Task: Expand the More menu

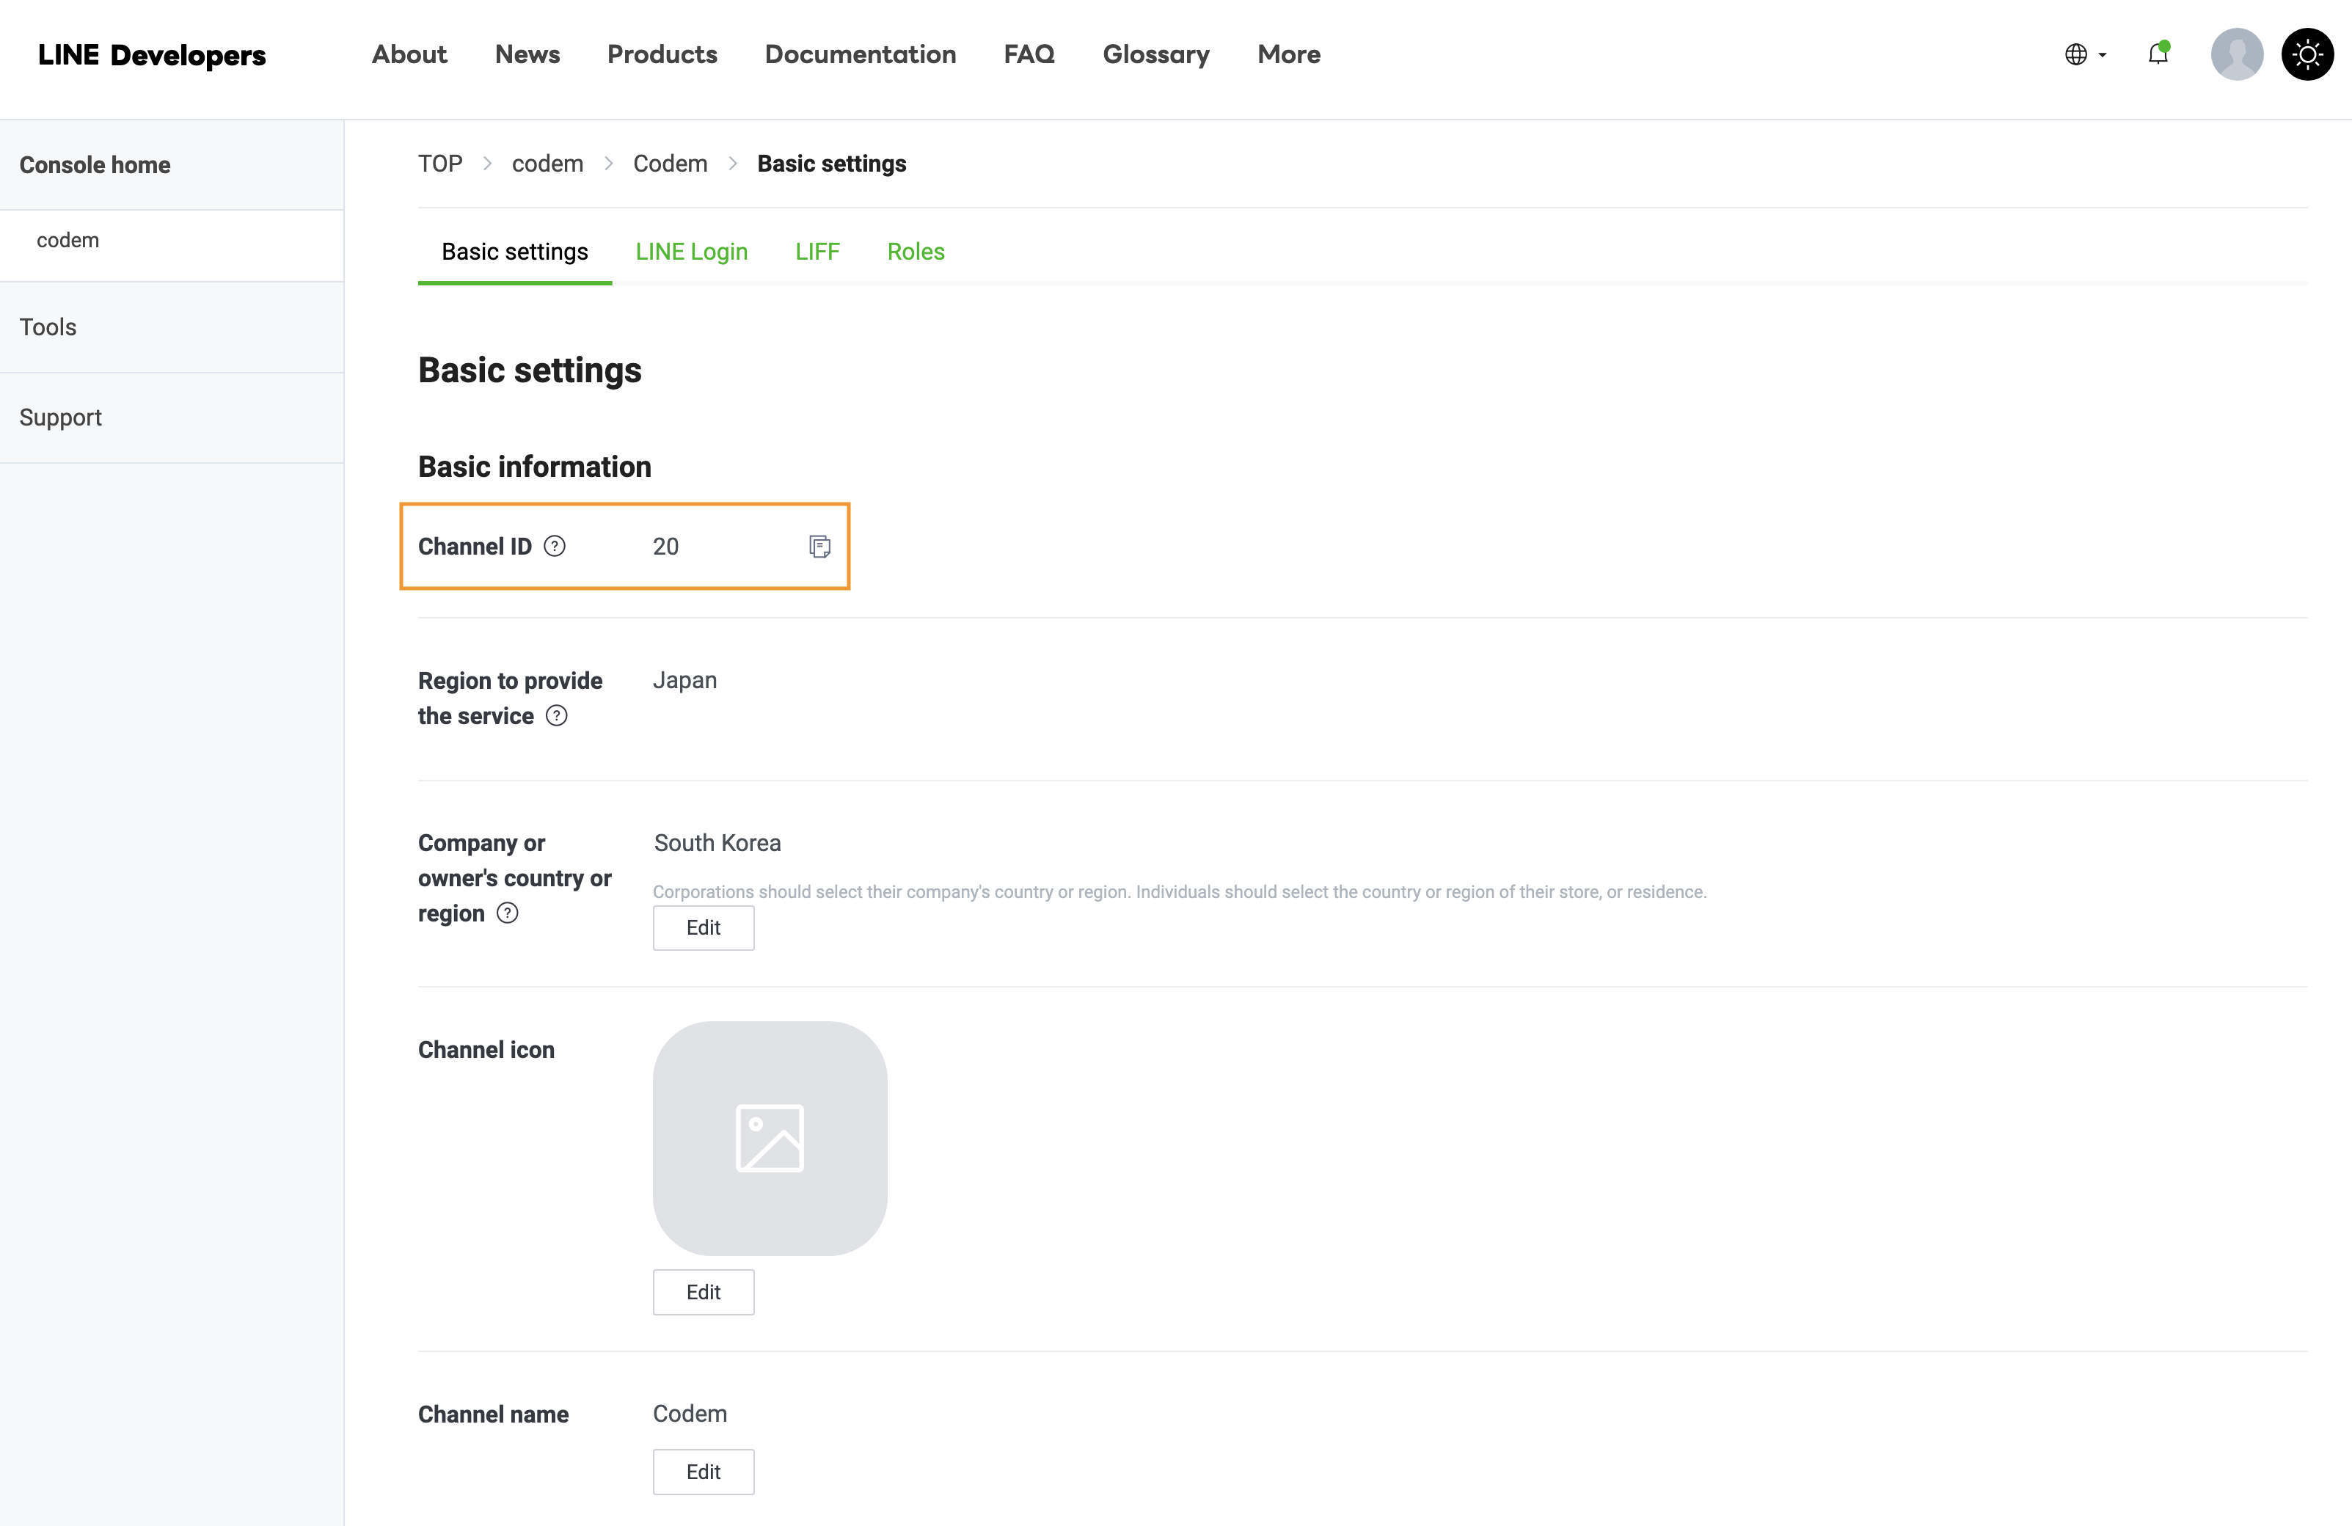Action: (x=1290, y=54)
